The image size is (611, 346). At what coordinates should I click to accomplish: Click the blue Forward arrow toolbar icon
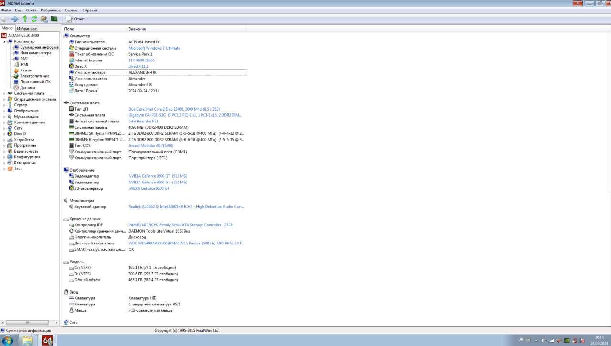coord(14,19)
